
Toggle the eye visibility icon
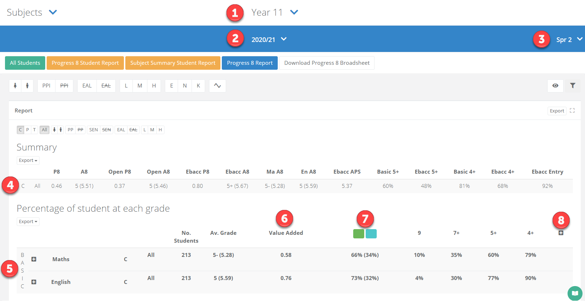point(555,86)
